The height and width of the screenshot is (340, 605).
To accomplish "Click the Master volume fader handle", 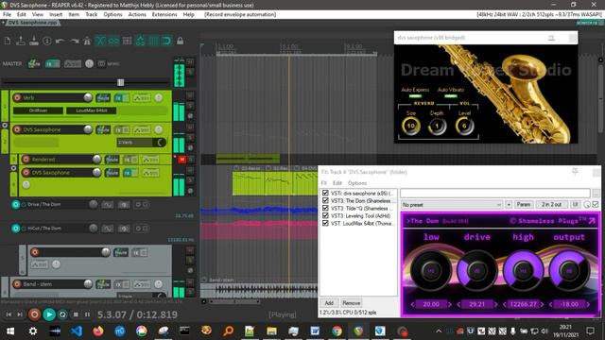I will (x=120, y=82).
